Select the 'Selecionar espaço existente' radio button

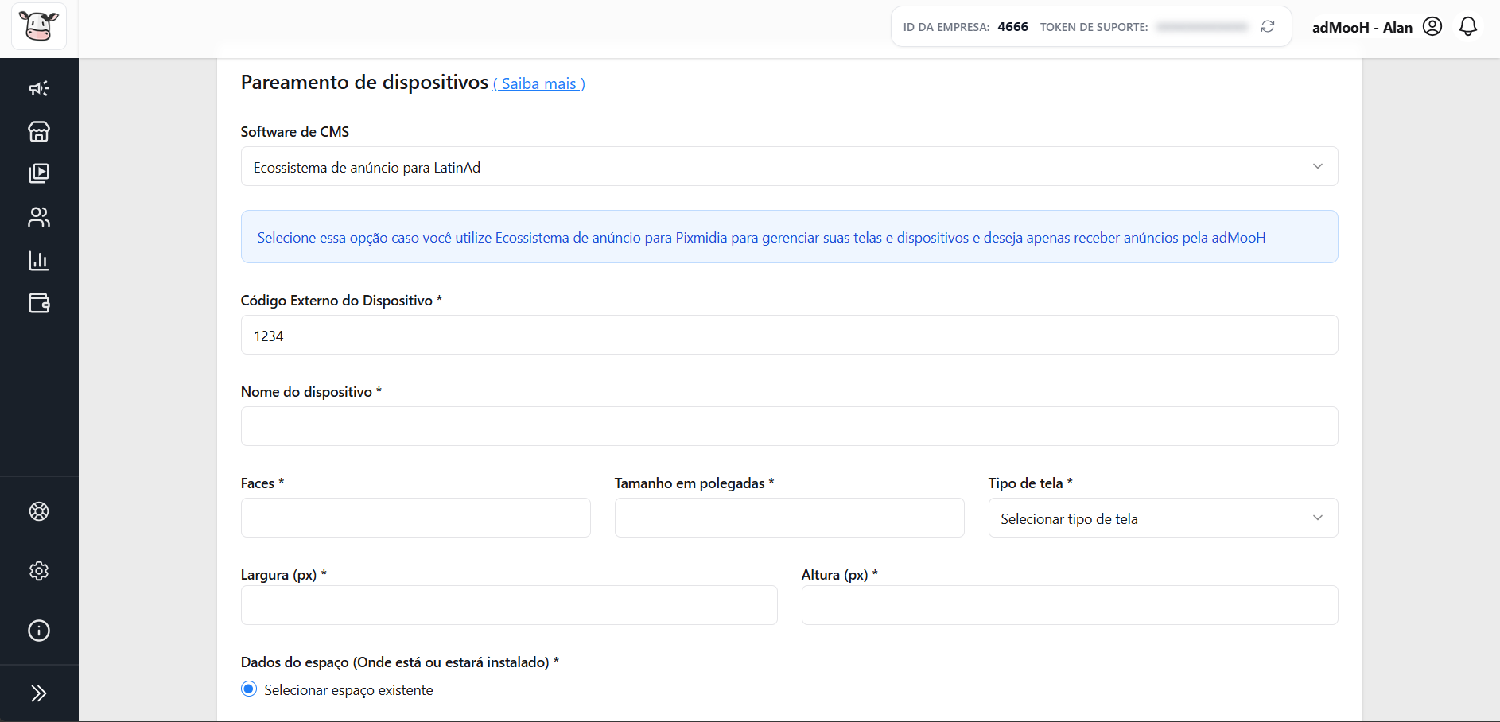point(249,689)
